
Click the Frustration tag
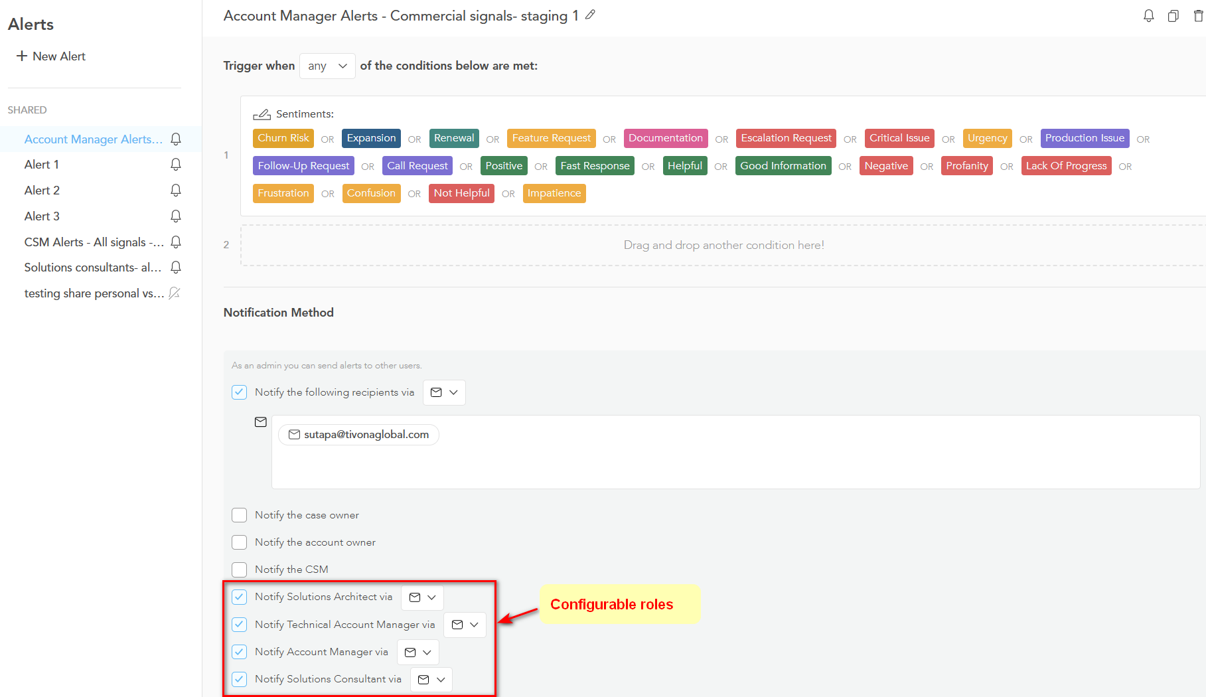283,193
